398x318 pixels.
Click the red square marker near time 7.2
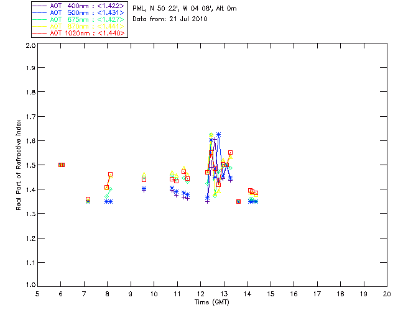click(x=88, y=199)
